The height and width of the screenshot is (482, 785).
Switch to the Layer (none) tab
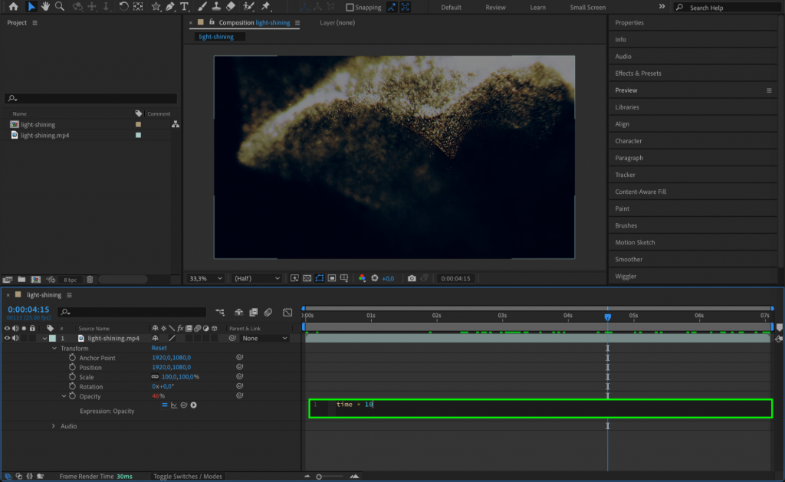[336, 23]
